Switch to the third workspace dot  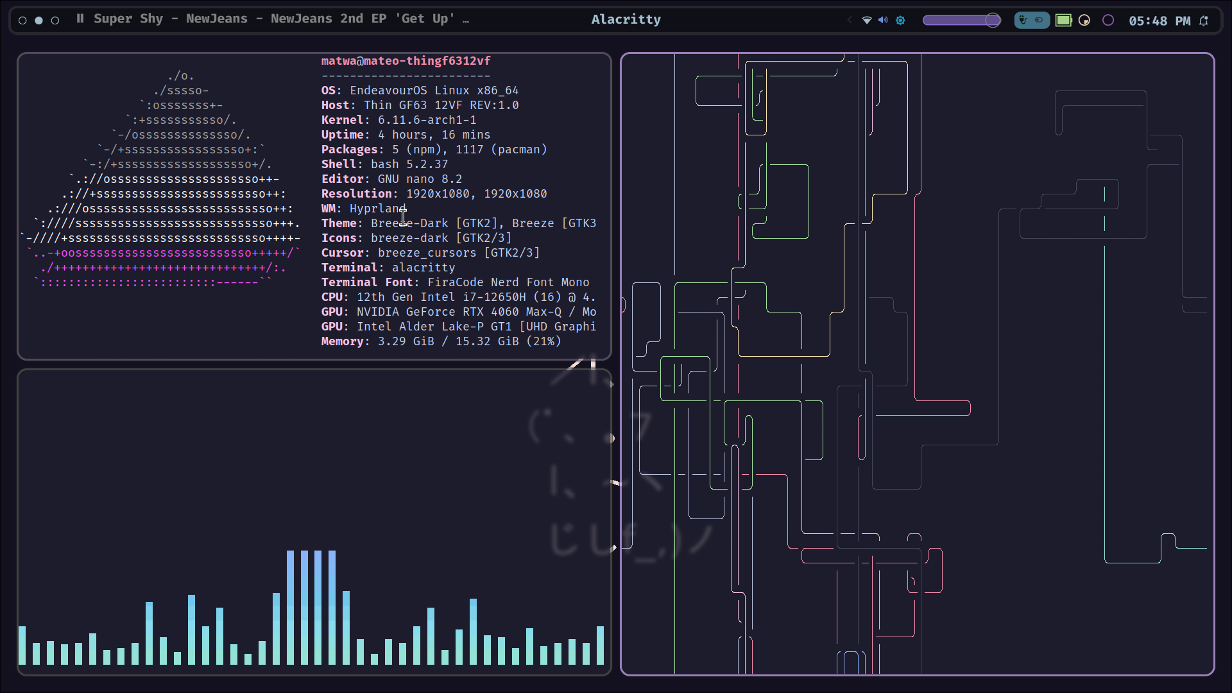point(55,21)
